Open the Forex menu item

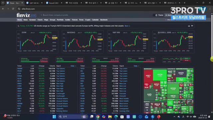pos(81,20)
